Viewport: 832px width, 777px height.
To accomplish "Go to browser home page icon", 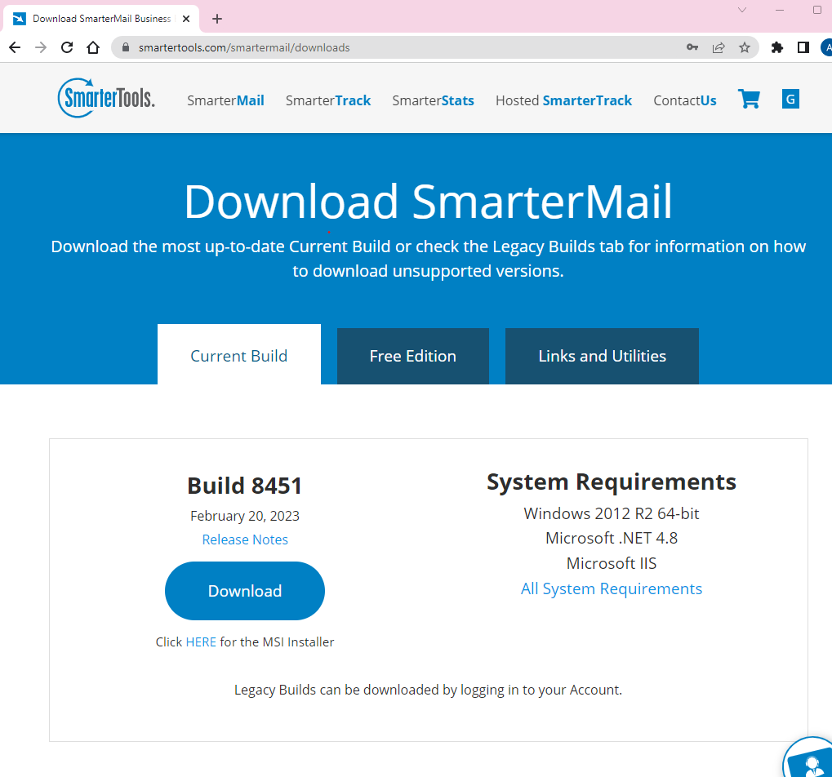I will pyautogui.click(x=93, y=47).
